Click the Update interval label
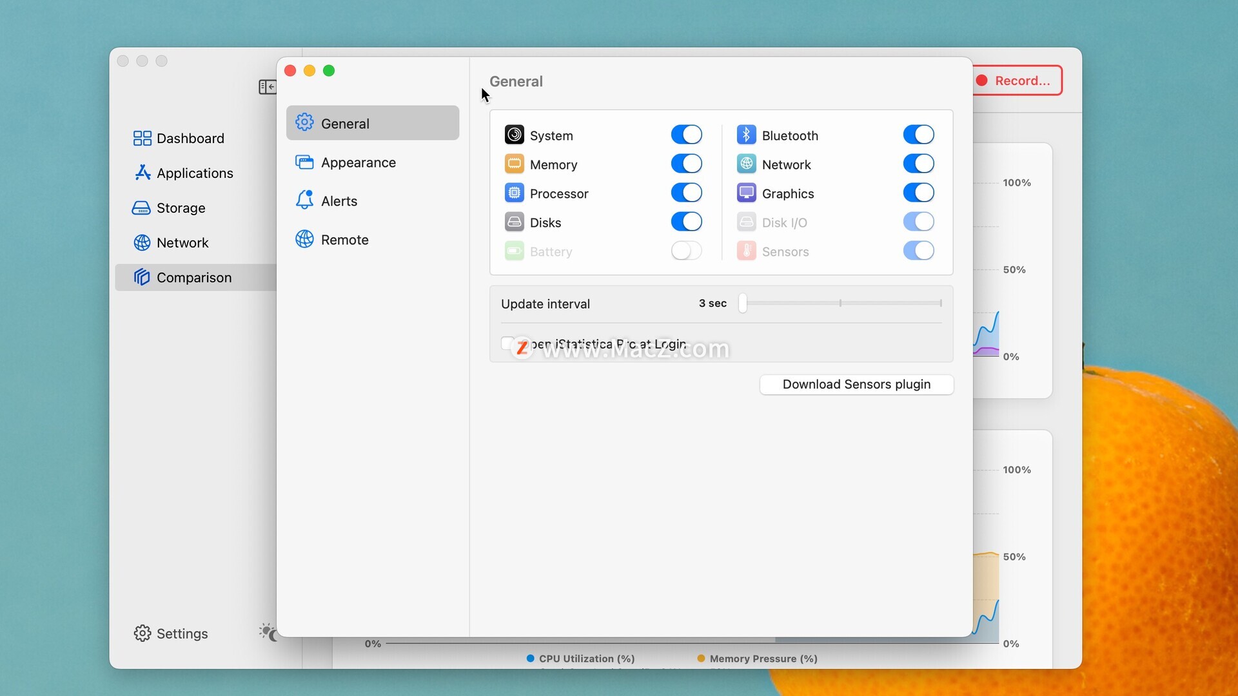 pos(545,304)
